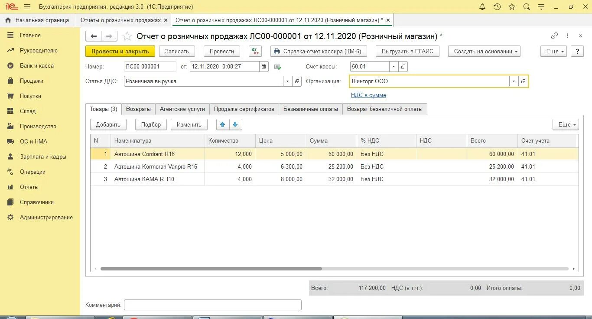Open history clock icon
Image resolution: width=592 pixels, height=319 pixels.
coord(497,7)
